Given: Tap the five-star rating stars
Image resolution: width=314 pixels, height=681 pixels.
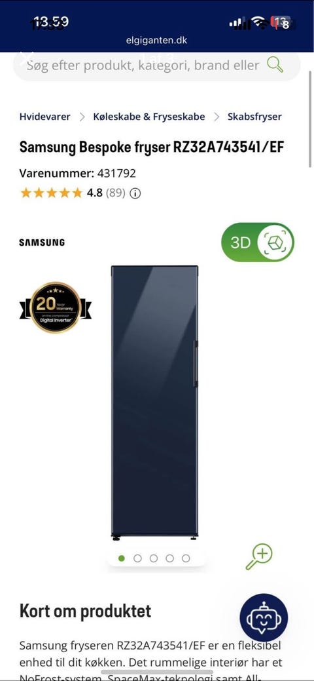Looking at the screenshot, I should pos(51,193).
